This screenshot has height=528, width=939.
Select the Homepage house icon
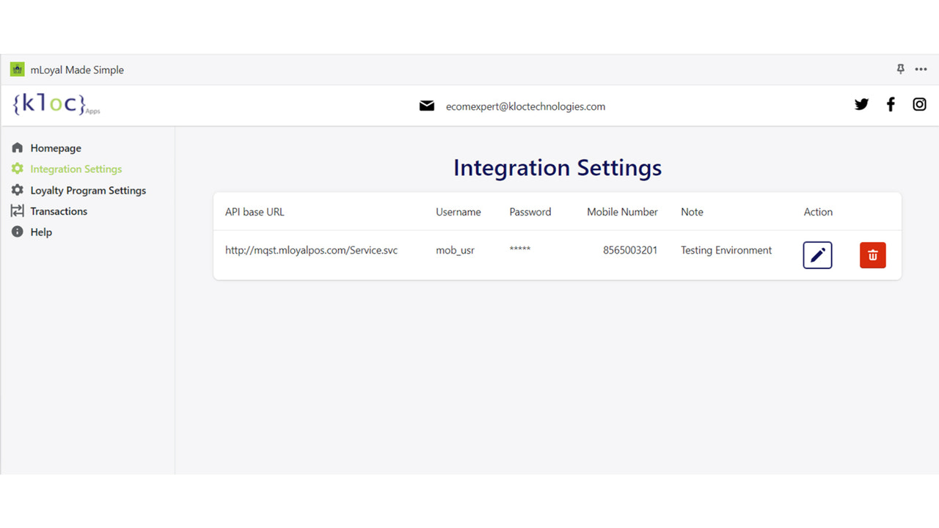coord(17,147)
